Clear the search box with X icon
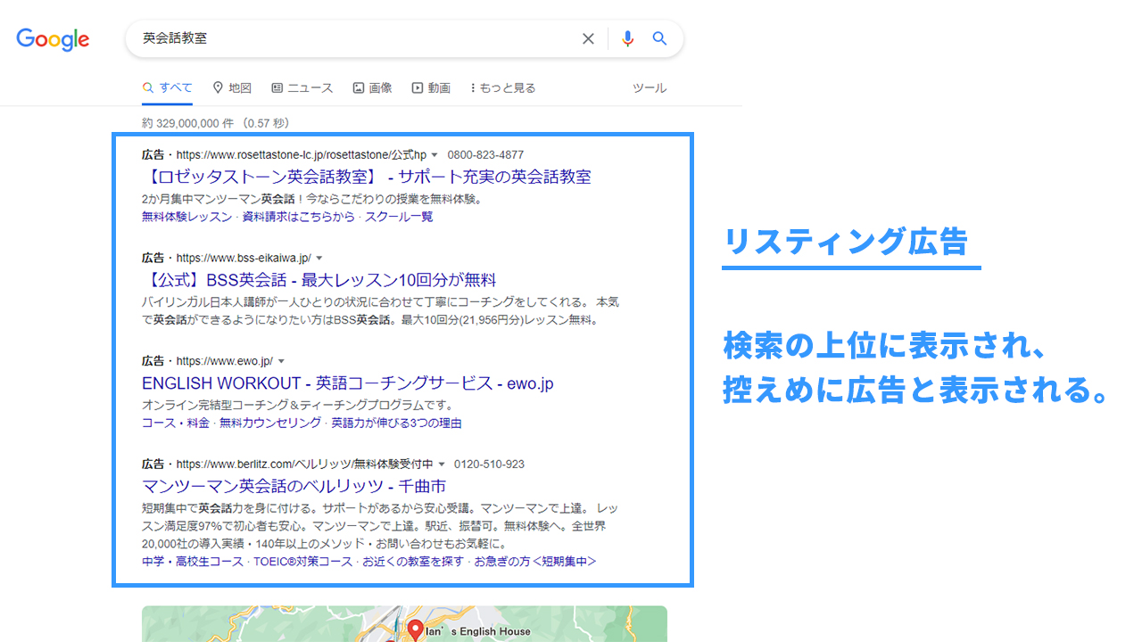Image resolution: width=1142 pixels, height=642 pixels. click(588, 38)
